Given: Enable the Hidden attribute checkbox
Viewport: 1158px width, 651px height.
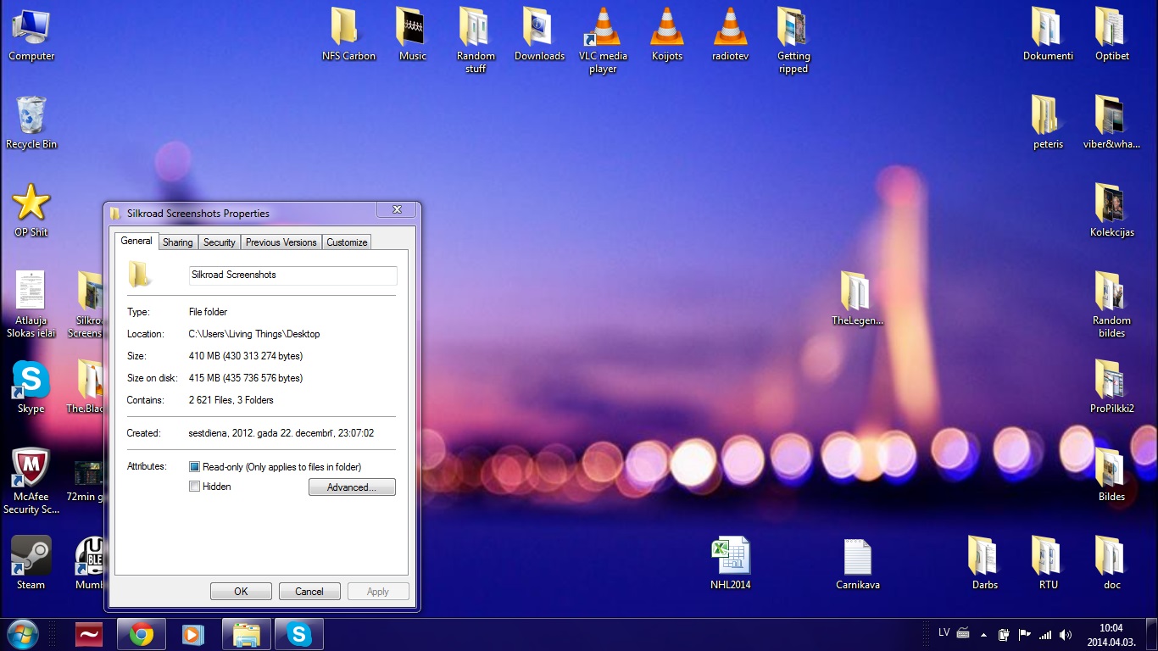Looking at the screenshot, I should click(194, 487).
